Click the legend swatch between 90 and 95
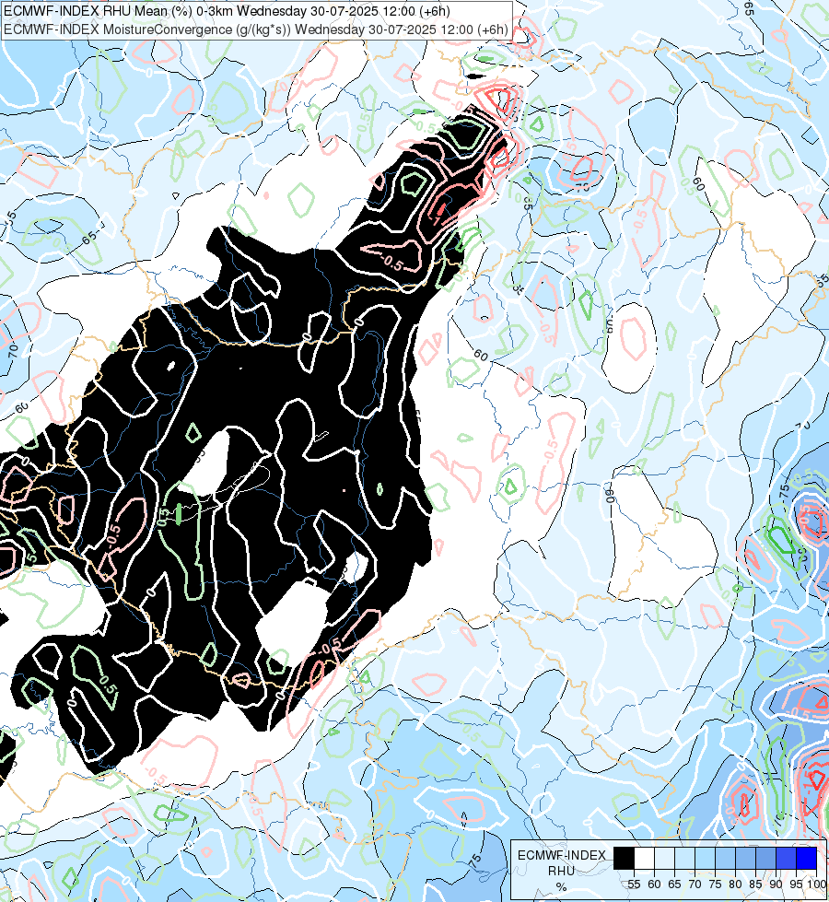The image size is (829, 902). coord(786,858)
